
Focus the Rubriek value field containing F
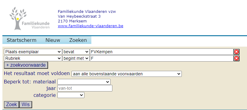click(161, 59)
